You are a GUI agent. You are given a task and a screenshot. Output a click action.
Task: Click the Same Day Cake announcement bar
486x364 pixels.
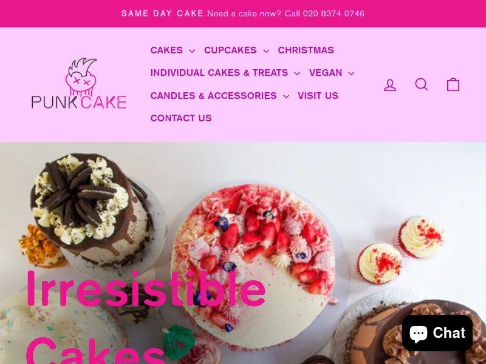[243, 13]
